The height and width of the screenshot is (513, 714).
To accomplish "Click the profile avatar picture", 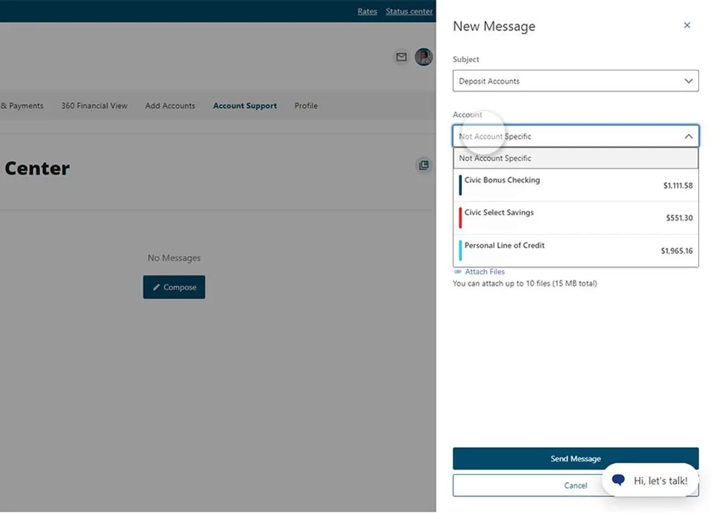I will (423, 56).
